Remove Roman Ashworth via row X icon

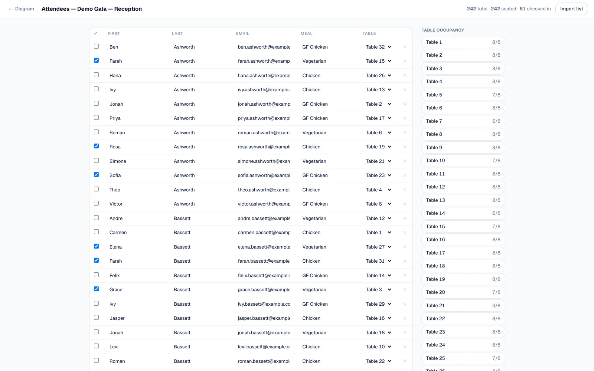pyautogui.click(x=405, y=133)
